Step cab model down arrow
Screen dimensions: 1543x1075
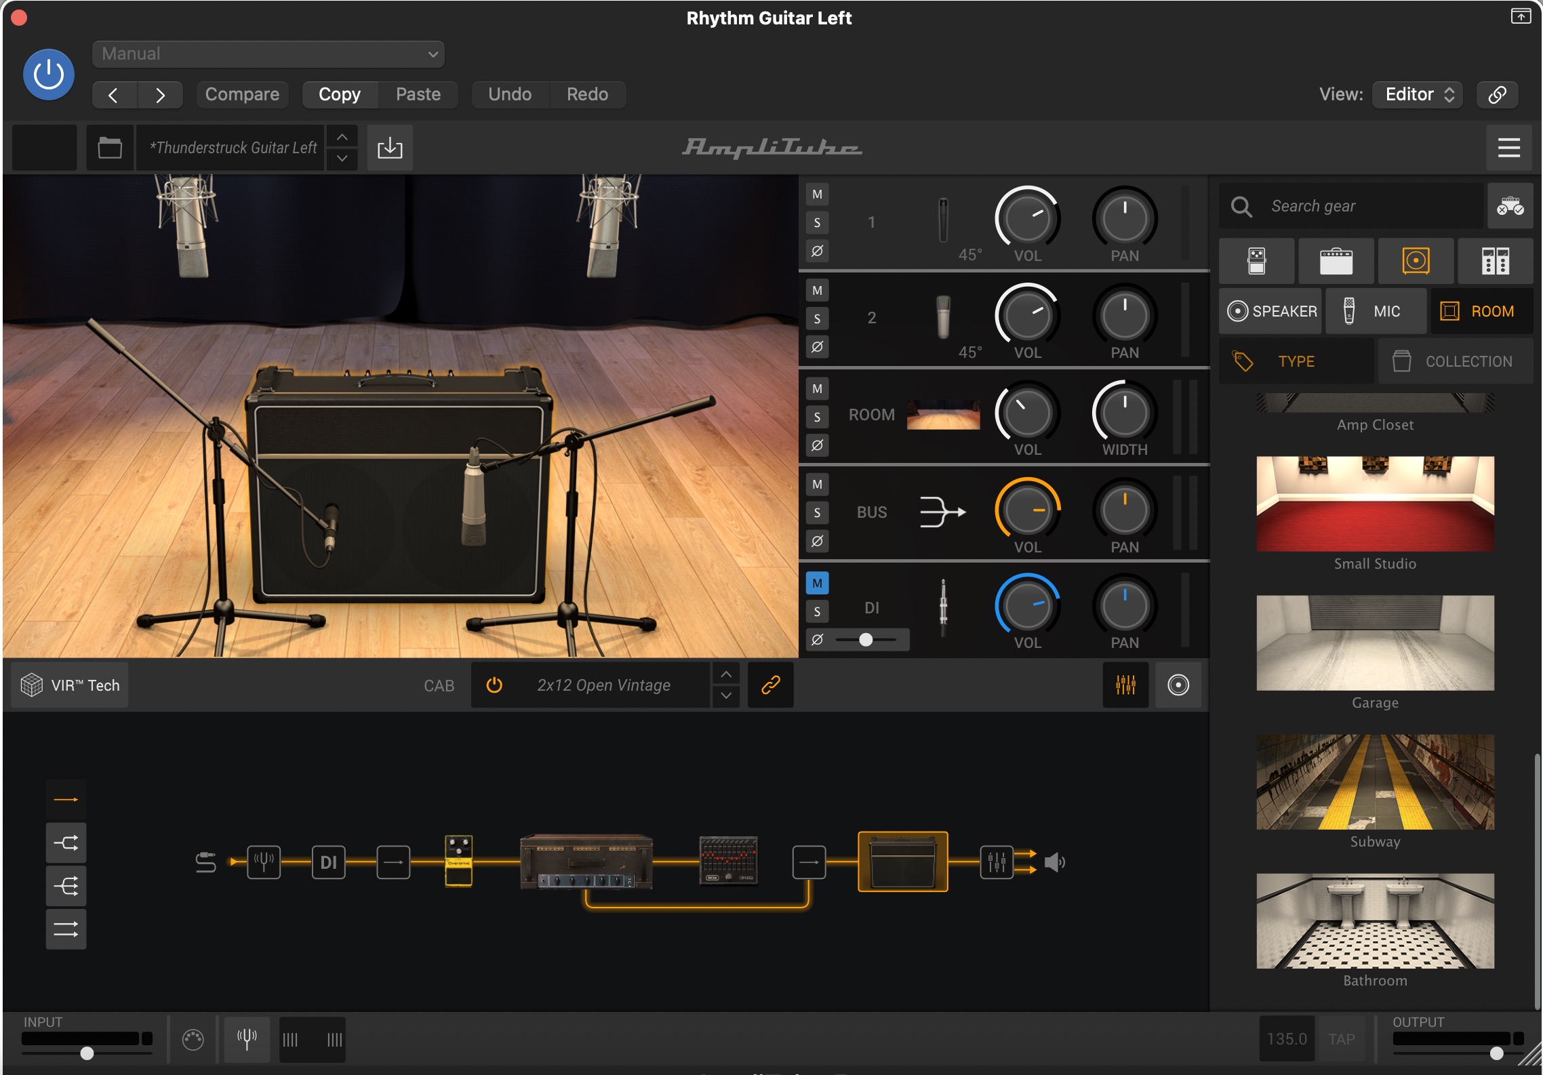[726, 696]
